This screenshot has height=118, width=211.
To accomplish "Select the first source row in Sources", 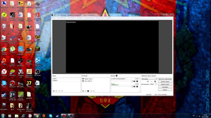I will point(96,79).
